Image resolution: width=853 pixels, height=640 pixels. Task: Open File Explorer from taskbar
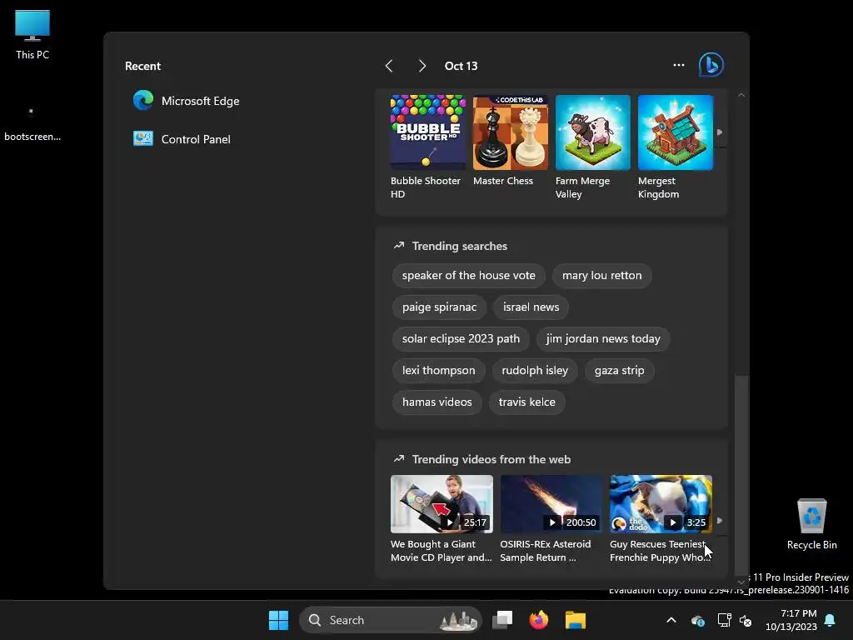[x=575, y=620]
